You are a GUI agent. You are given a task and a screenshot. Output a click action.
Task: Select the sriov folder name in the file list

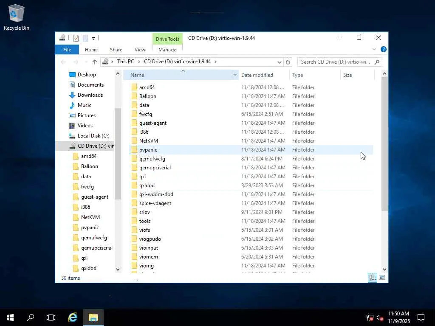point(144,212)
